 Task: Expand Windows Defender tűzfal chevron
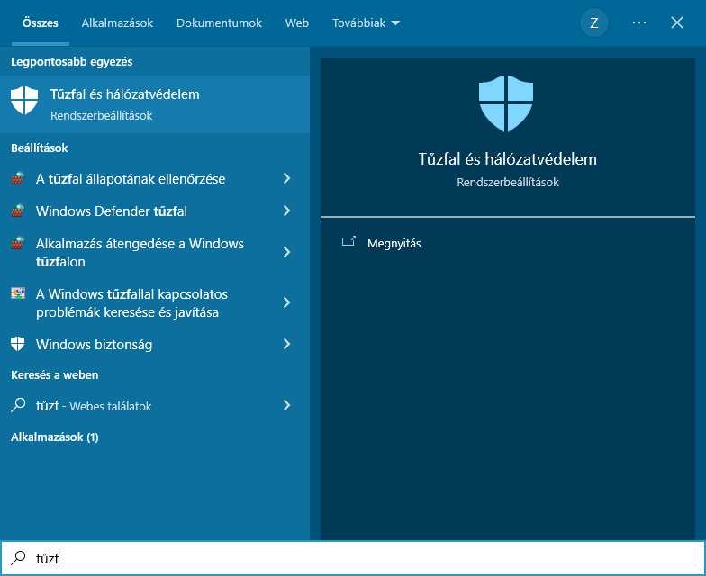pyautogui.click(x=286, y=211)
